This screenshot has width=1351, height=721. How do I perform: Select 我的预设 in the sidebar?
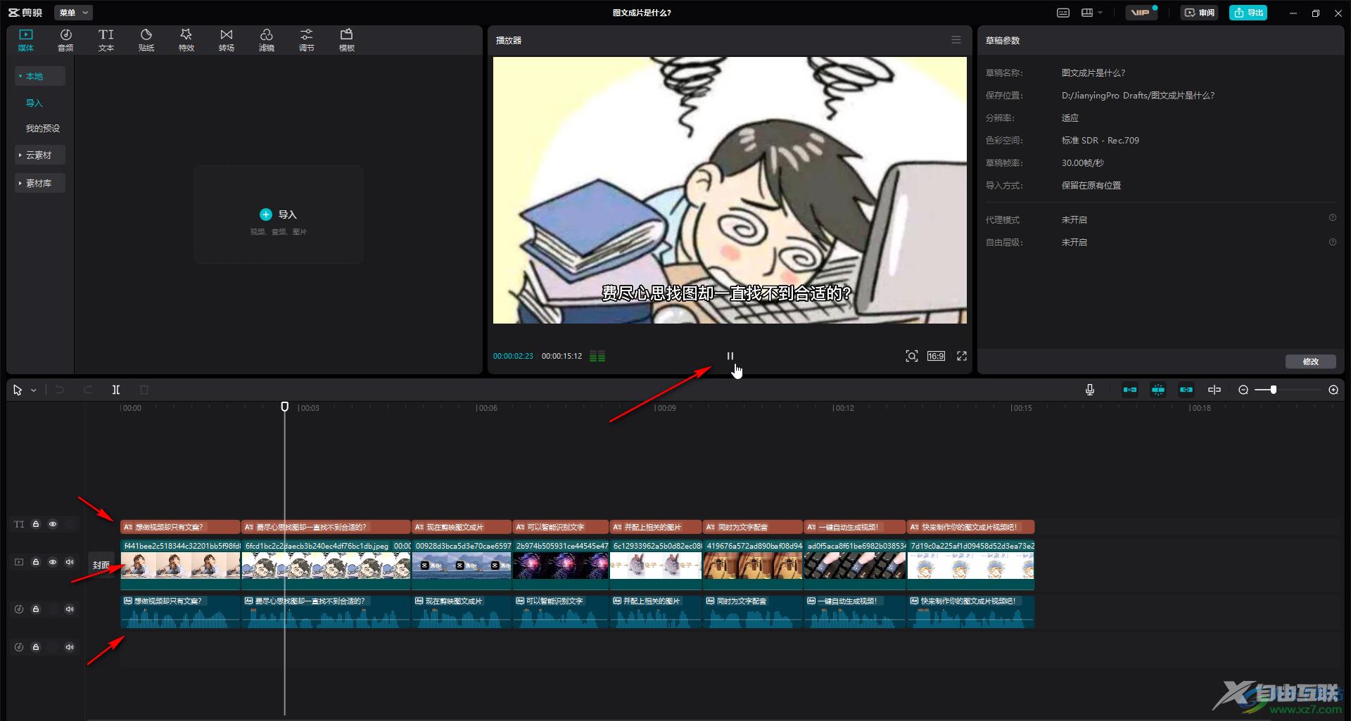[x=43, y=128]
